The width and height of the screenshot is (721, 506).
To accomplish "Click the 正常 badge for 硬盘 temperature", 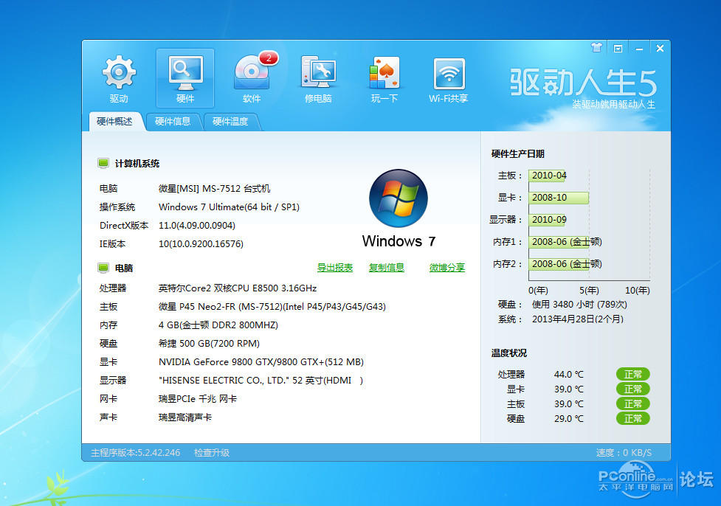I will pyautogui.click(x=632, y=418).
